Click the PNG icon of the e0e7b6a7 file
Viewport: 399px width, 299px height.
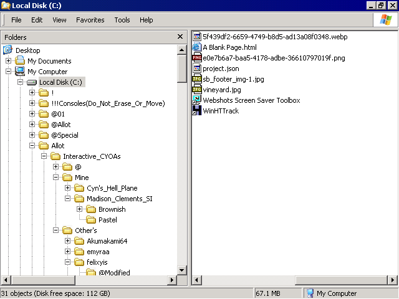click(197, 58)
